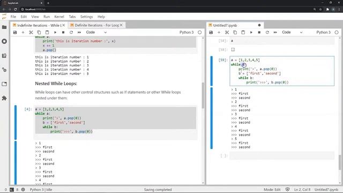Click Python 3 kernel name in left notebook

(187, 32)
